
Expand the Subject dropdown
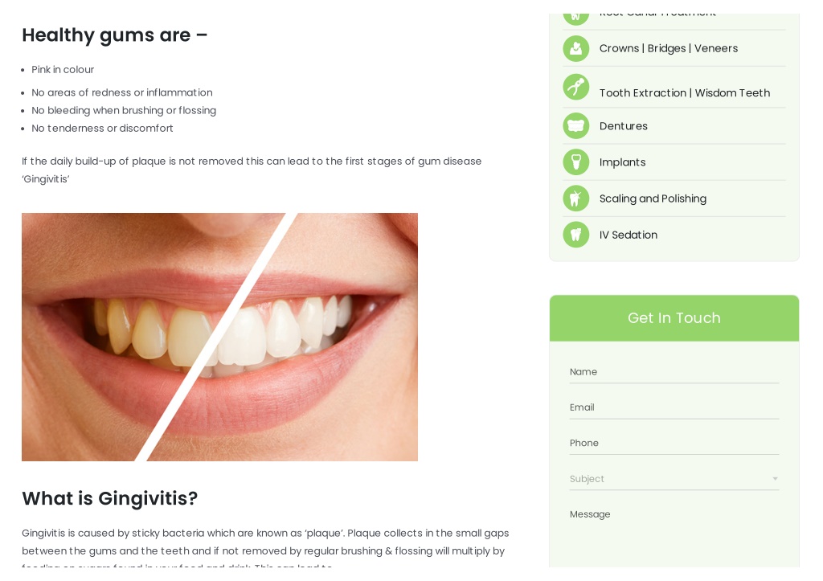click(x=674, y=479)
